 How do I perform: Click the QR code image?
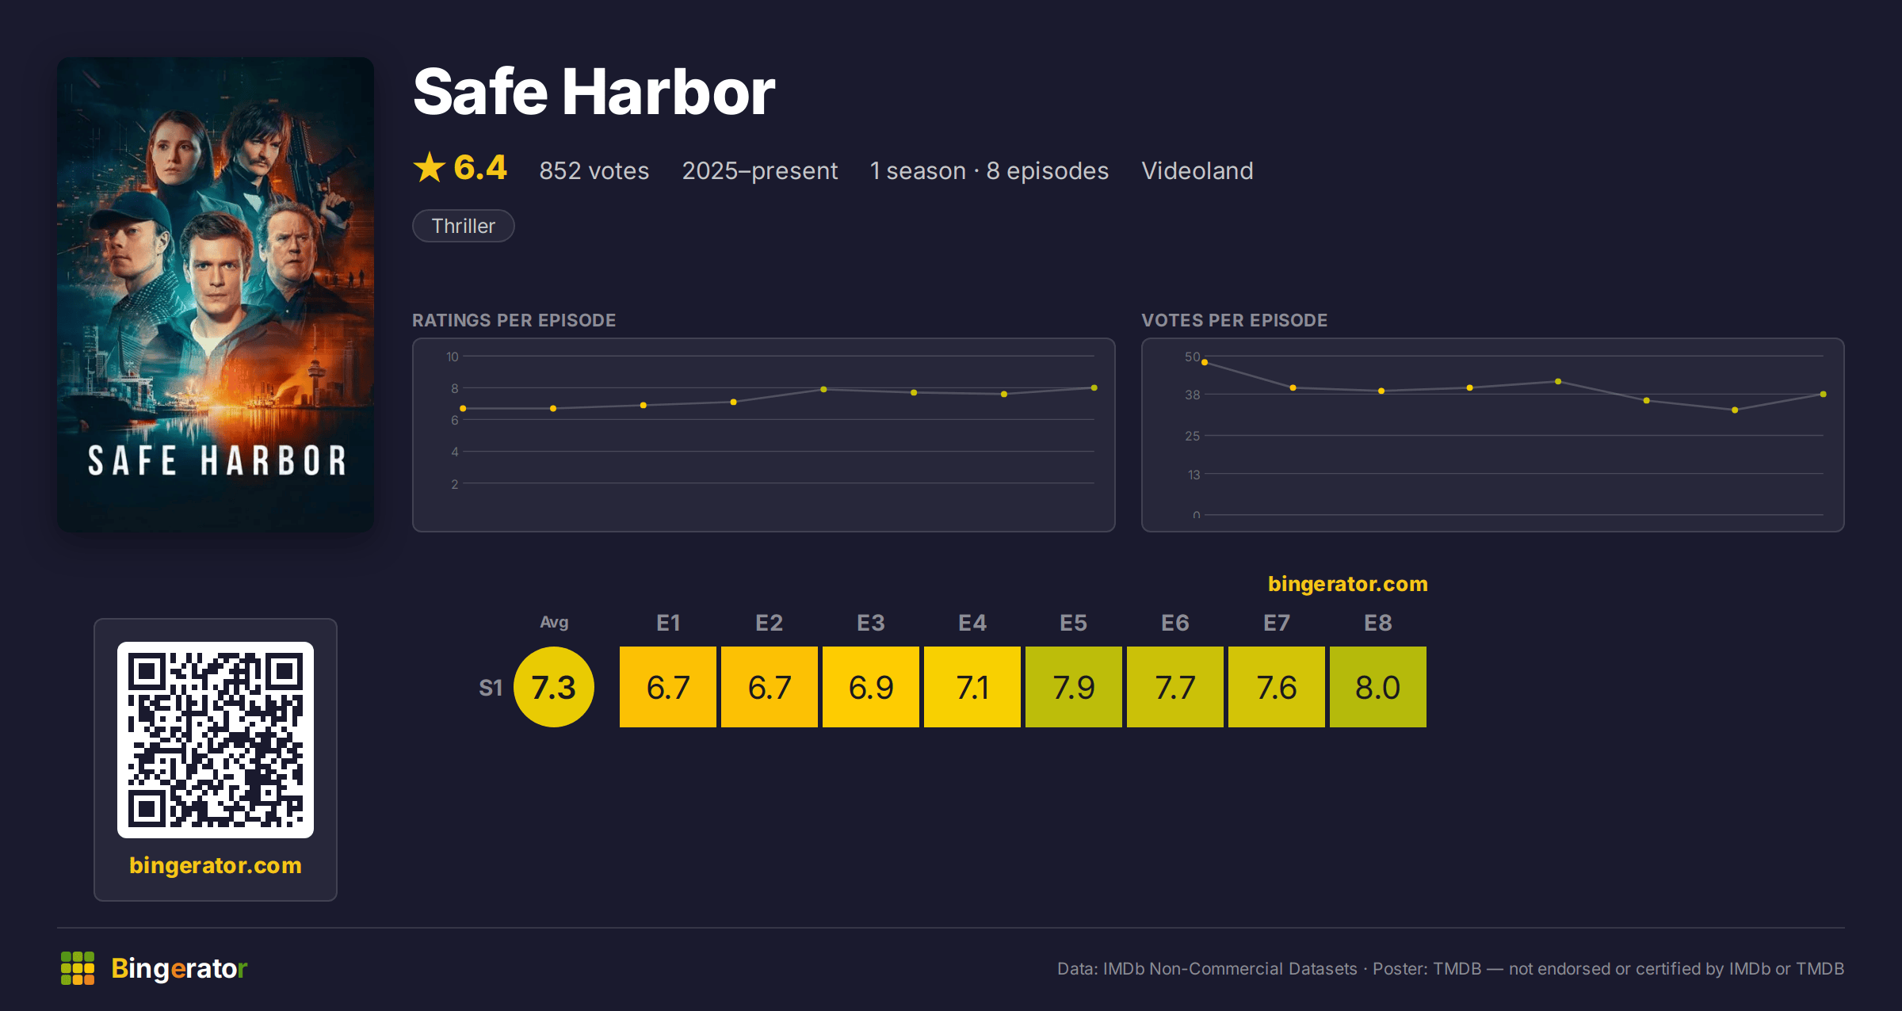216,740
